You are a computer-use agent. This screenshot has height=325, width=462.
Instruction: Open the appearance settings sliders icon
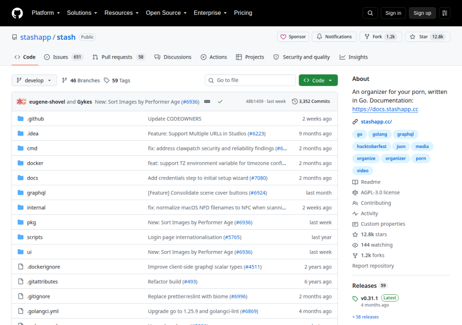click(444, 13)
